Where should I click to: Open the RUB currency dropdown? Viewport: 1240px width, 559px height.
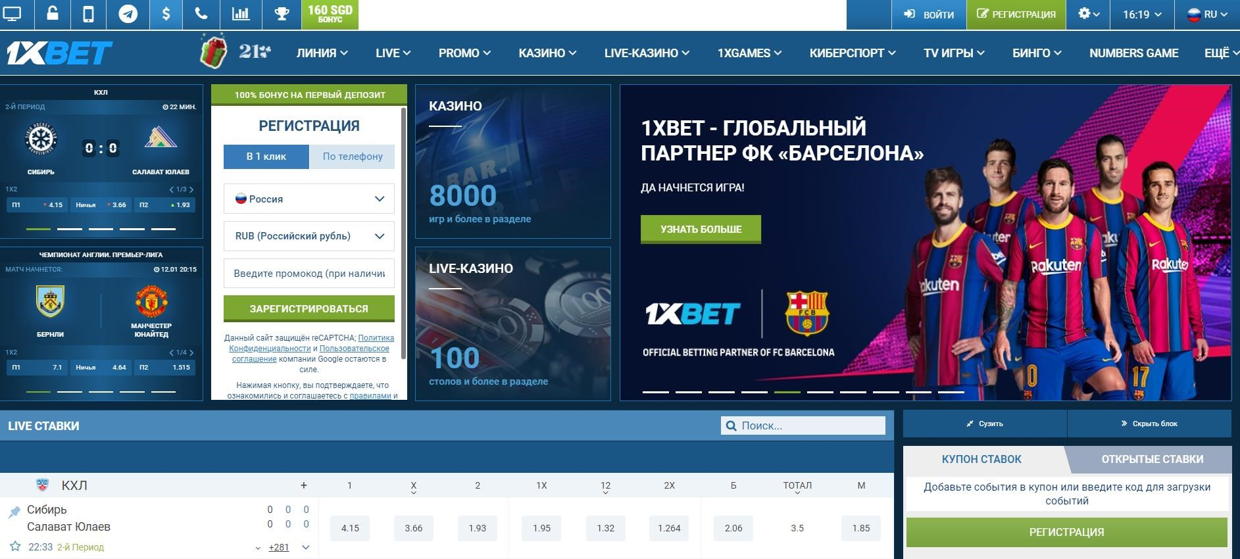tap(309, 236)
